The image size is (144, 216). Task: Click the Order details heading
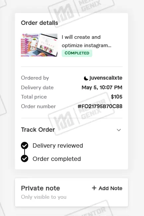39,23
